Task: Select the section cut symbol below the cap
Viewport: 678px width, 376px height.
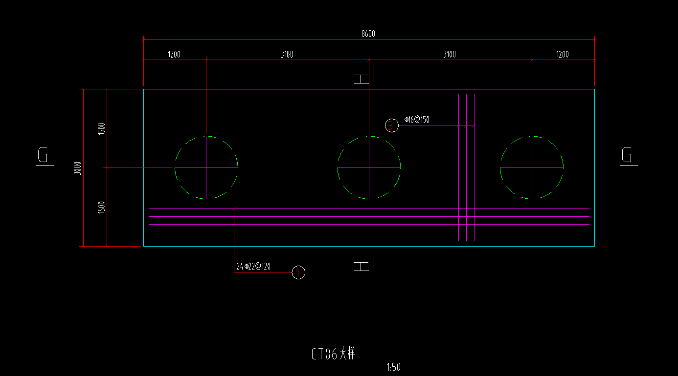Action: click(364, 264)
